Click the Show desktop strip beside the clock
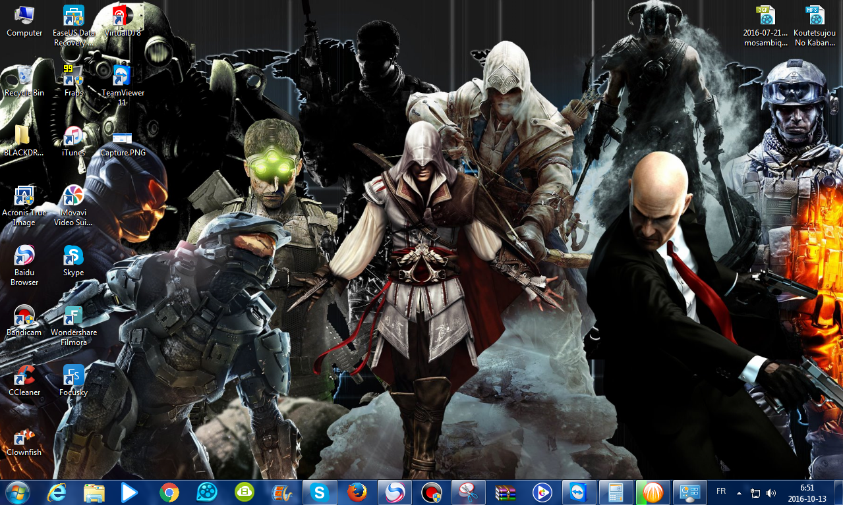 coord(838,492)
